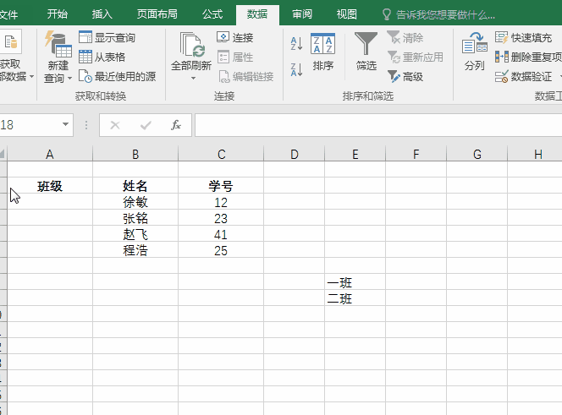This screenshot has width=562, height=415.
Task: Select the cell with value 25
Action: [x=221, y=250]
